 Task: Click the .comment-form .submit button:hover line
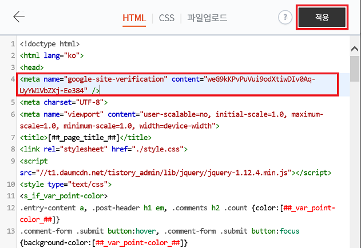pos(160,237)
